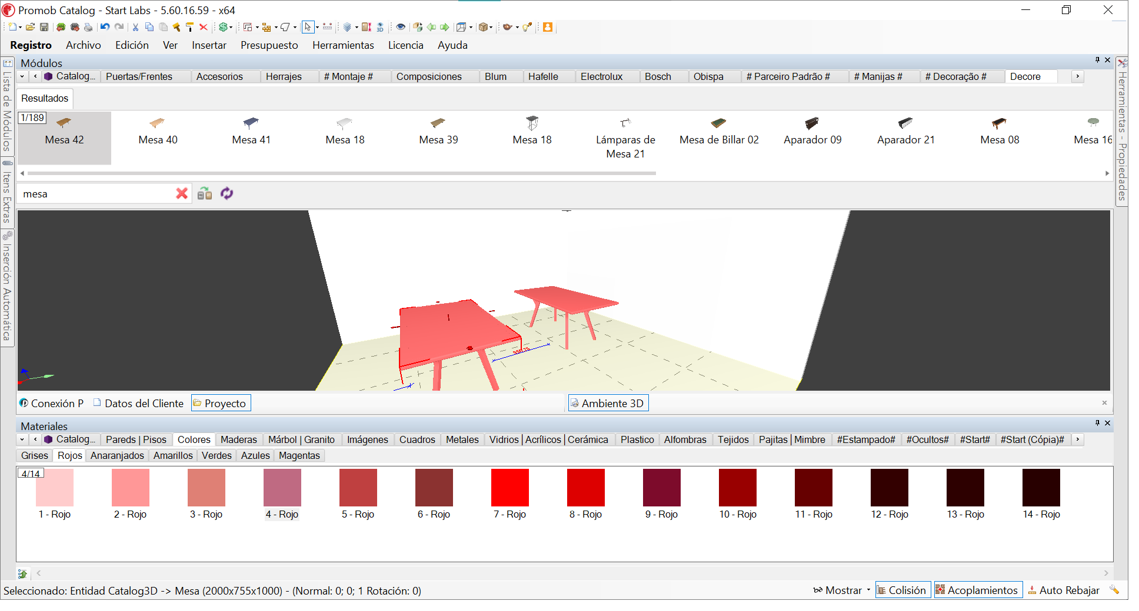Open the dropdown arrow next to New
1139x611 pixels.
coord(20,28)
